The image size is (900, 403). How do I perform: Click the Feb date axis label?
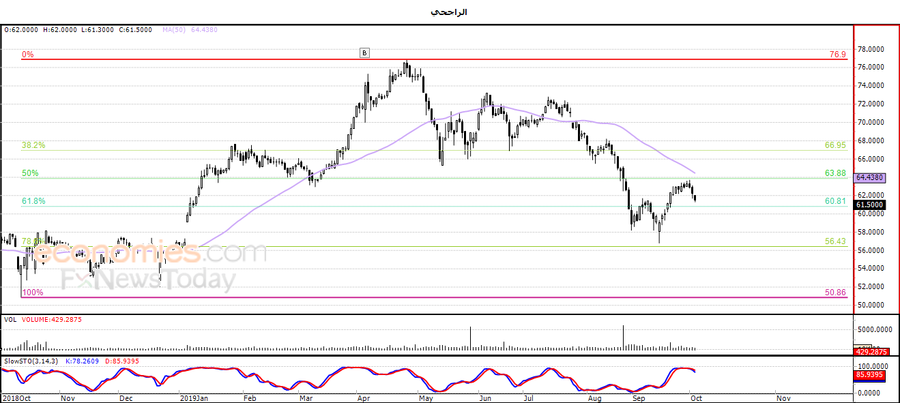tap(250, 398)
